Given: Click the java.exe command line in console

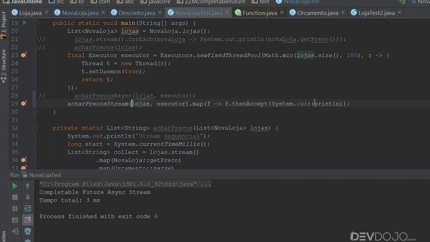Looking at the screenshot, I should [125, 184].
